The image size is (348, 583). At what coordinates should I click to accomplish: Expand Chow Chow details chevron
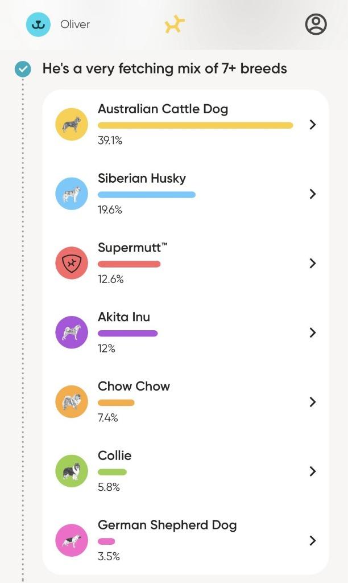pyautogui.click(x=312, y=402)
